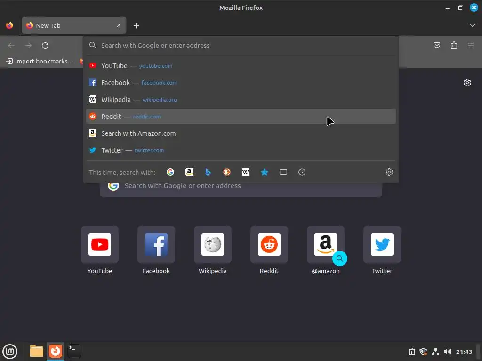The width and height of the screenshot is (482, 361).
Task: Open the Linux Mint start menu
Action: click(x=10, y=351)
